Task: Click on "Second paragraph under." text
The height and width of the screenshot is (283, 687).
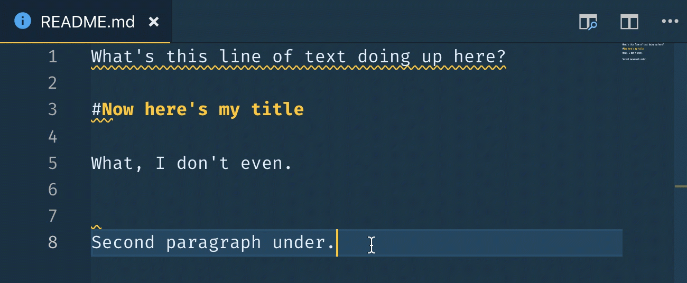Action: pyautogui.click(x=213, y=242)
